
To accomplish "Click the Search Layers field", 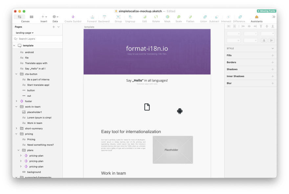I will (37, 39).
